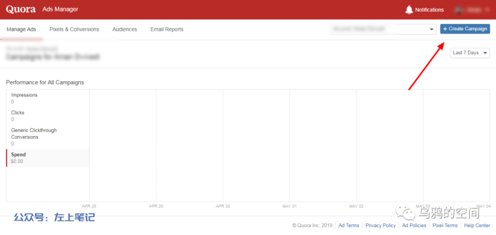Image resolution: width=496 pixels, height=235 pixels.
Task: Open the Privacy Policy link
Action: [x=381, y=225]
